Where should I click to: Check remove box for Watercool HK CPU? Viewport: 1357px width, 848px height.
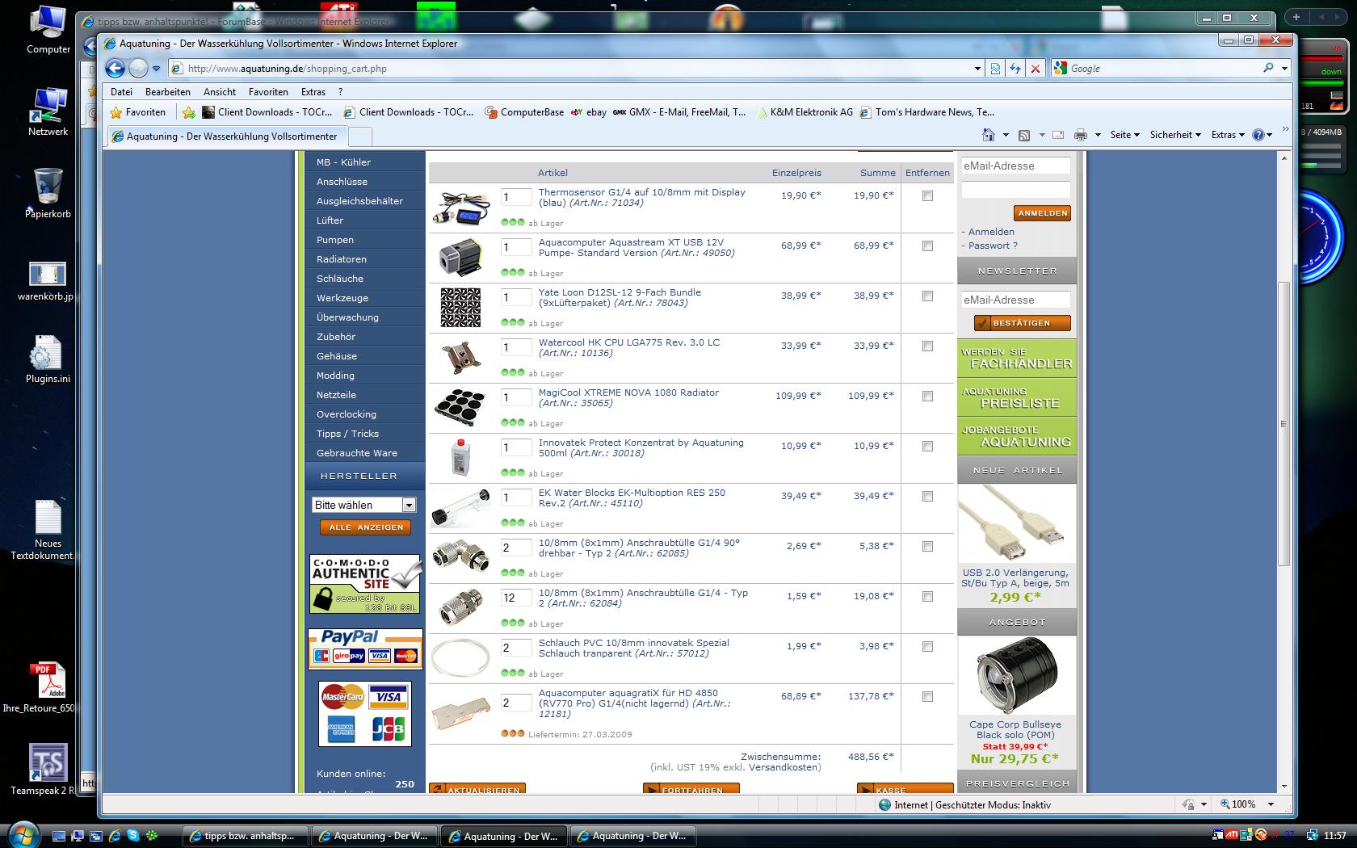coord(927,346)
